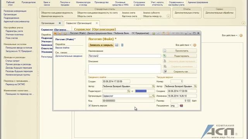Open the Сотрудники и зарплата section
Viewport: 248px width, 139px height.
[139, 3]
